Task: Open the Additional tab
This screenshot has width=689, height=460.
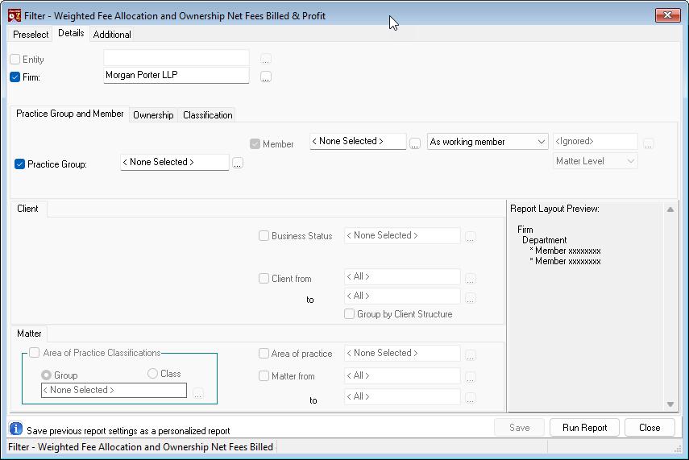Action: [112, 35]
